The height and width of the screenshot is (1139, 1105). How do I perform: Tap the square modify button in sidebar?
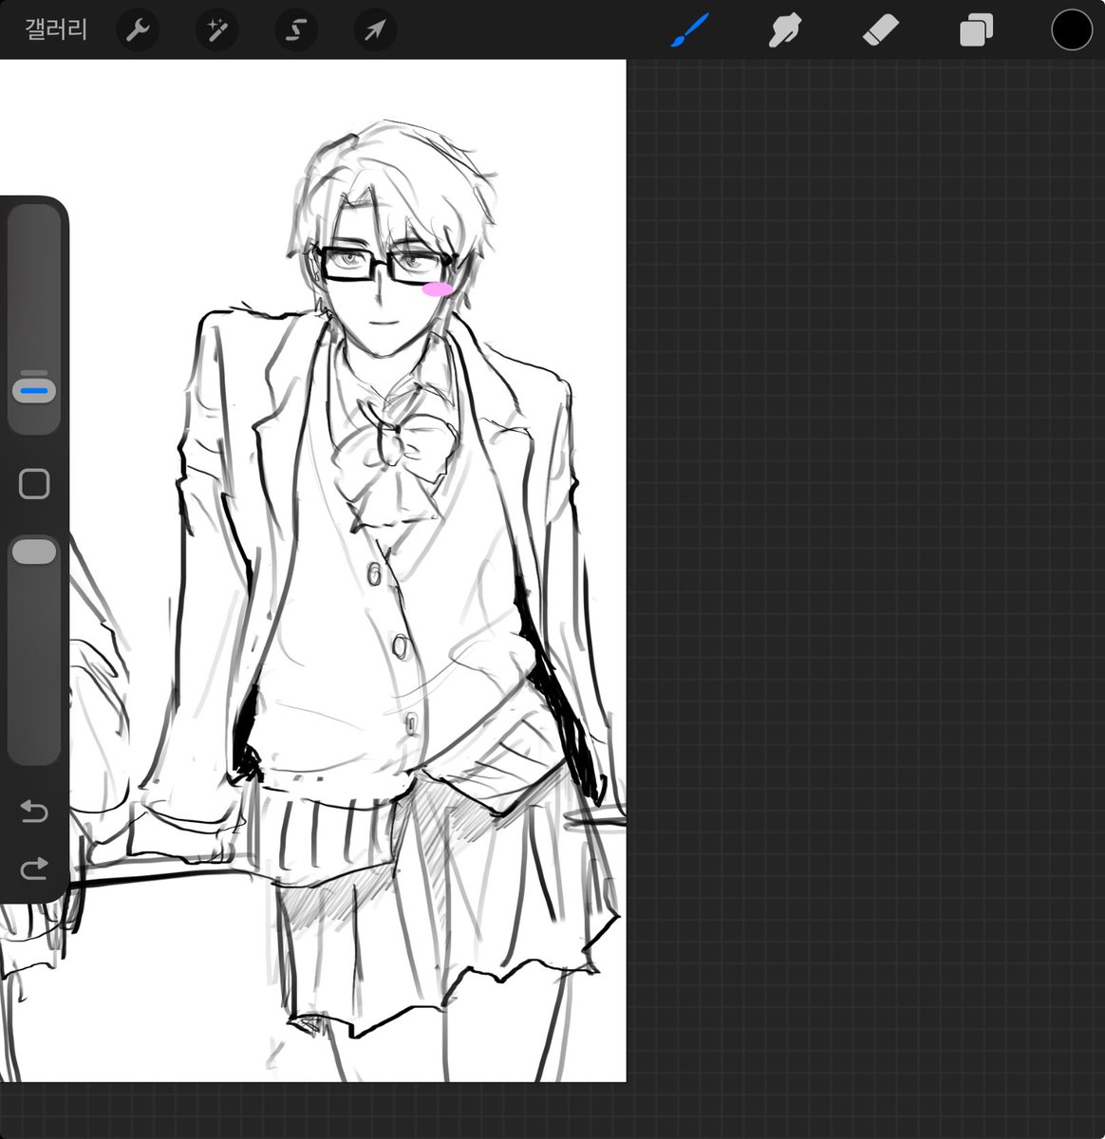click(x=34, y=484)
